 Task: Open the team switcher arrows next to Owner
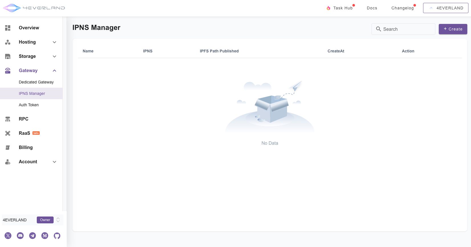58,220
